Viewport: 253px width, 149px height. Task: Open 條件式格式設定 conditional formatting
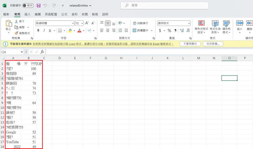(201, 27)
